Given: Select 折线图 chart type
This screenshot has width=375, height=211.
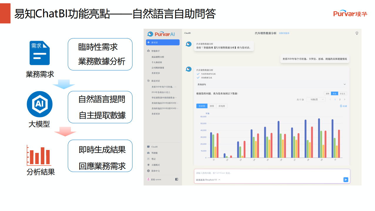Looking at the screenshot, I should click(x=222, y=106).
